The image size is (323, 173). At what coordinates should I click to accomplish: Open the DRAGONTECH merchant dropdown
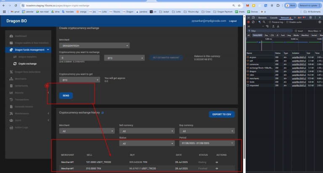(x=94, y=46)
